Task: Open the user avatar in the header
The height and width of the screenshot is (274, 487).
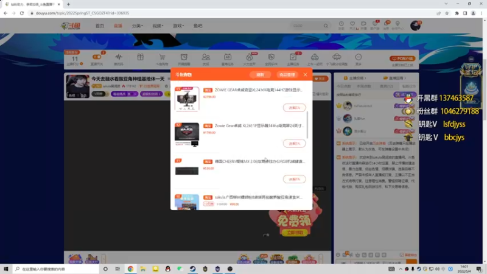Action: coord(415,26)
